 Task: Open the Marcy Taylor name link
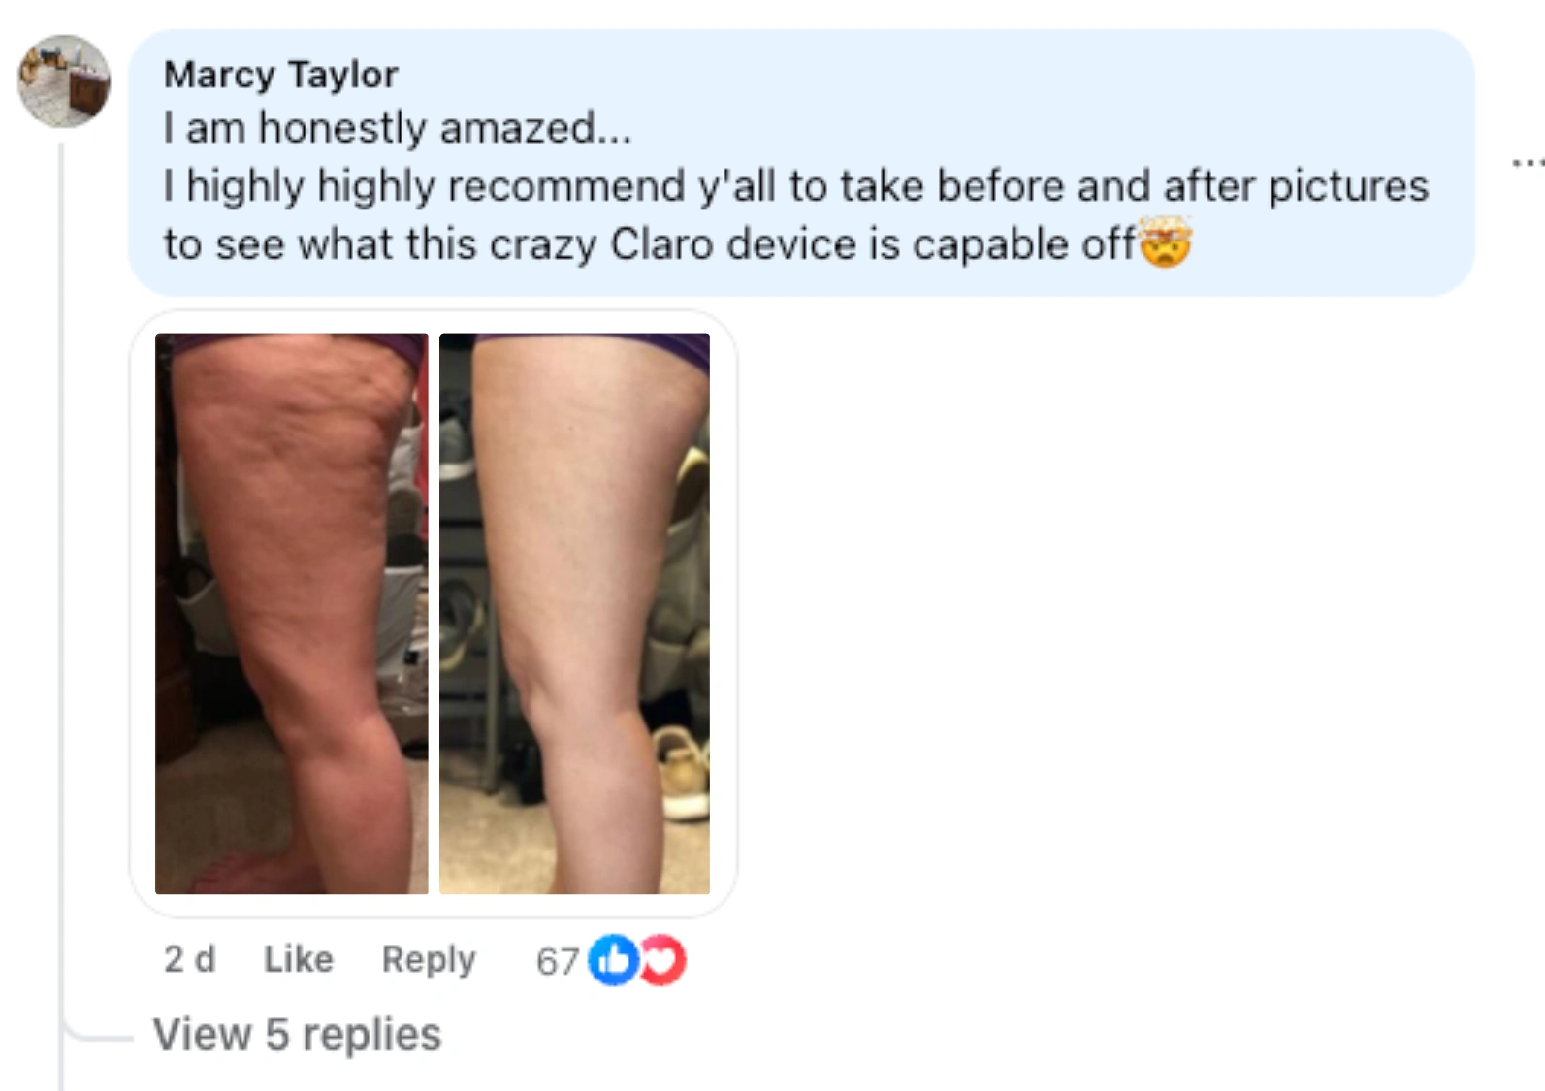point(280,75)
